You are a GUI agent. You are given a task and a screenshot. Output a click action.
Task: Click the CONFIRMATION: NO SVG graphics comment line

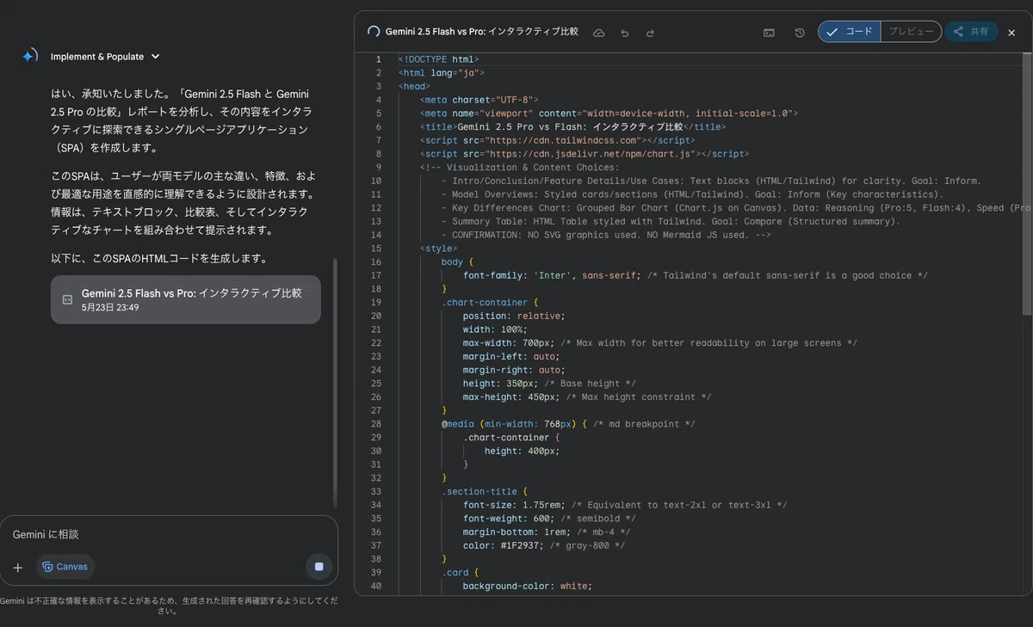pyautogui.click(x=606, y=235)
